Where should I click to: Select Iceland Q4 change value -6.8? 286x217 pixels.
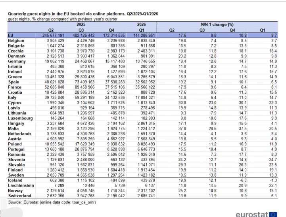point(243,180)
